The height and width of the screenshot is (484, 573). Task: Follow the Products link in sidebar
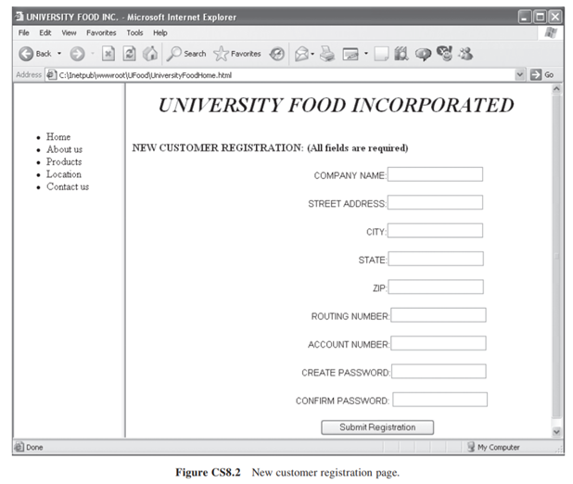[x=64, y=162]
